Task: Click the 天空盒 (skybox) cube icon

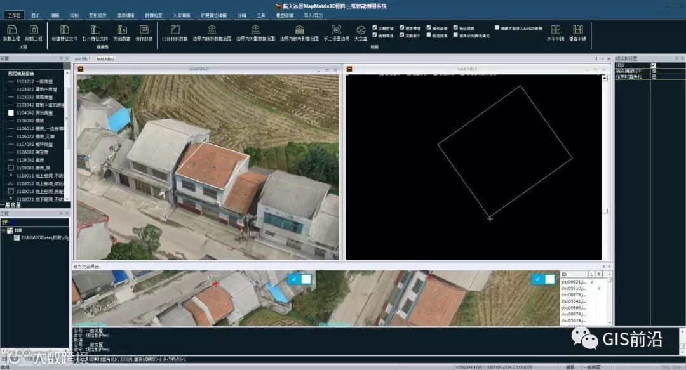Action: tap(361, 30)
